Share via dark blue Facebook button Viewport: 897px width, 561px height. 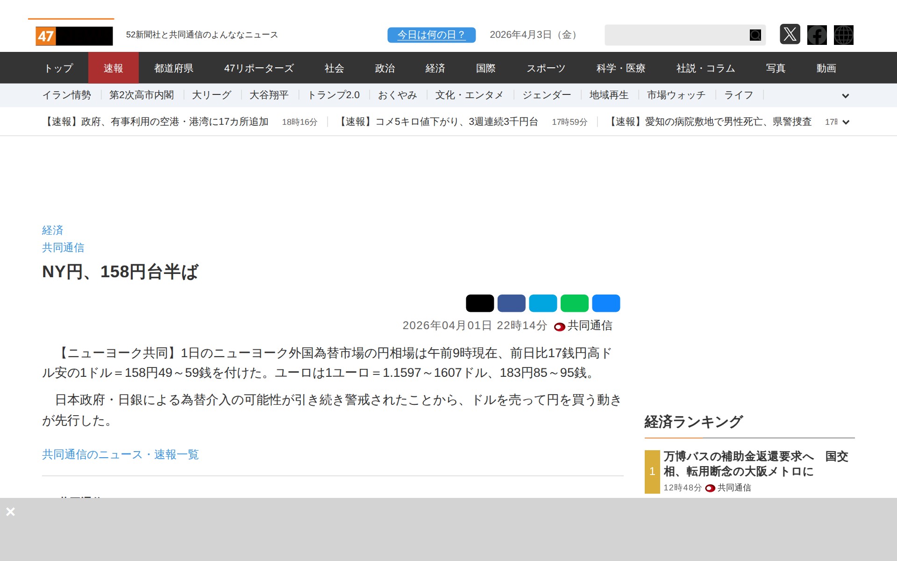511,303
